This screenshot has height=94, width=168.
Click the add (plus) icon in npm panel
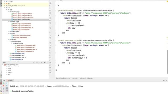click(x=34, y=62)
